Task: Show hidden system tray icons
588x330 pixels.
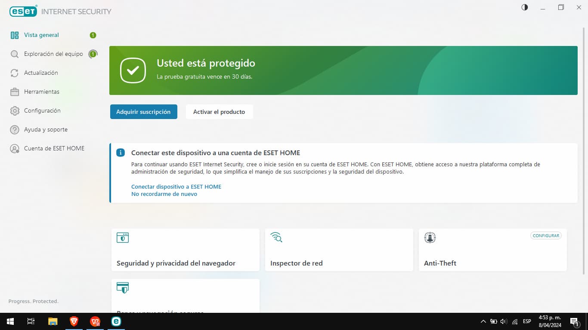Action: tap(483, 321)
